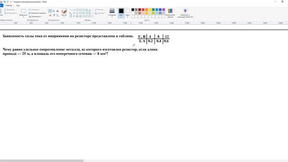Screen dimensions: 288x162
Task: Choose the Rounded rectangular callout shape
Action: click(83, 16)
